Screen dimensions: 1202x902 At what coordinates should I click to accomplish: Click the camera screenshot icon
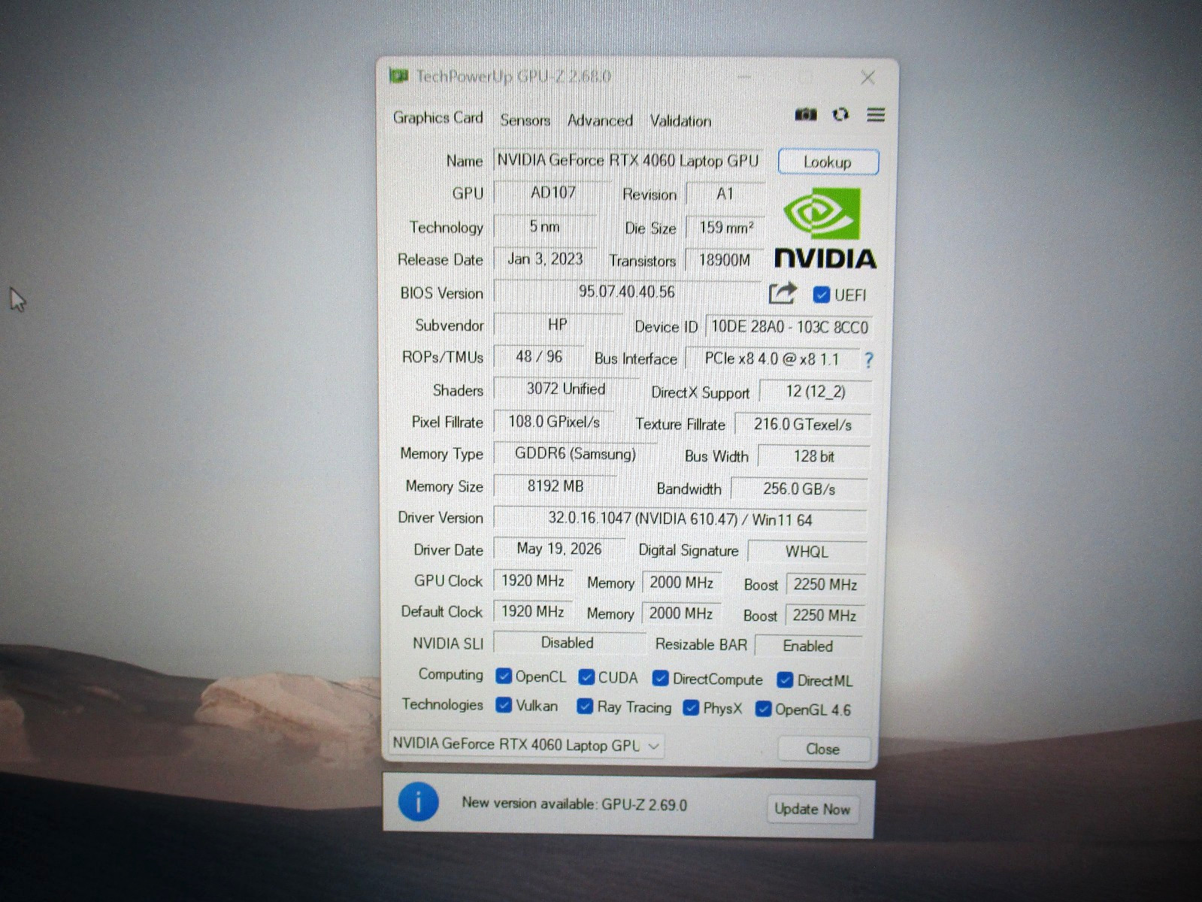tap(805, 114)
